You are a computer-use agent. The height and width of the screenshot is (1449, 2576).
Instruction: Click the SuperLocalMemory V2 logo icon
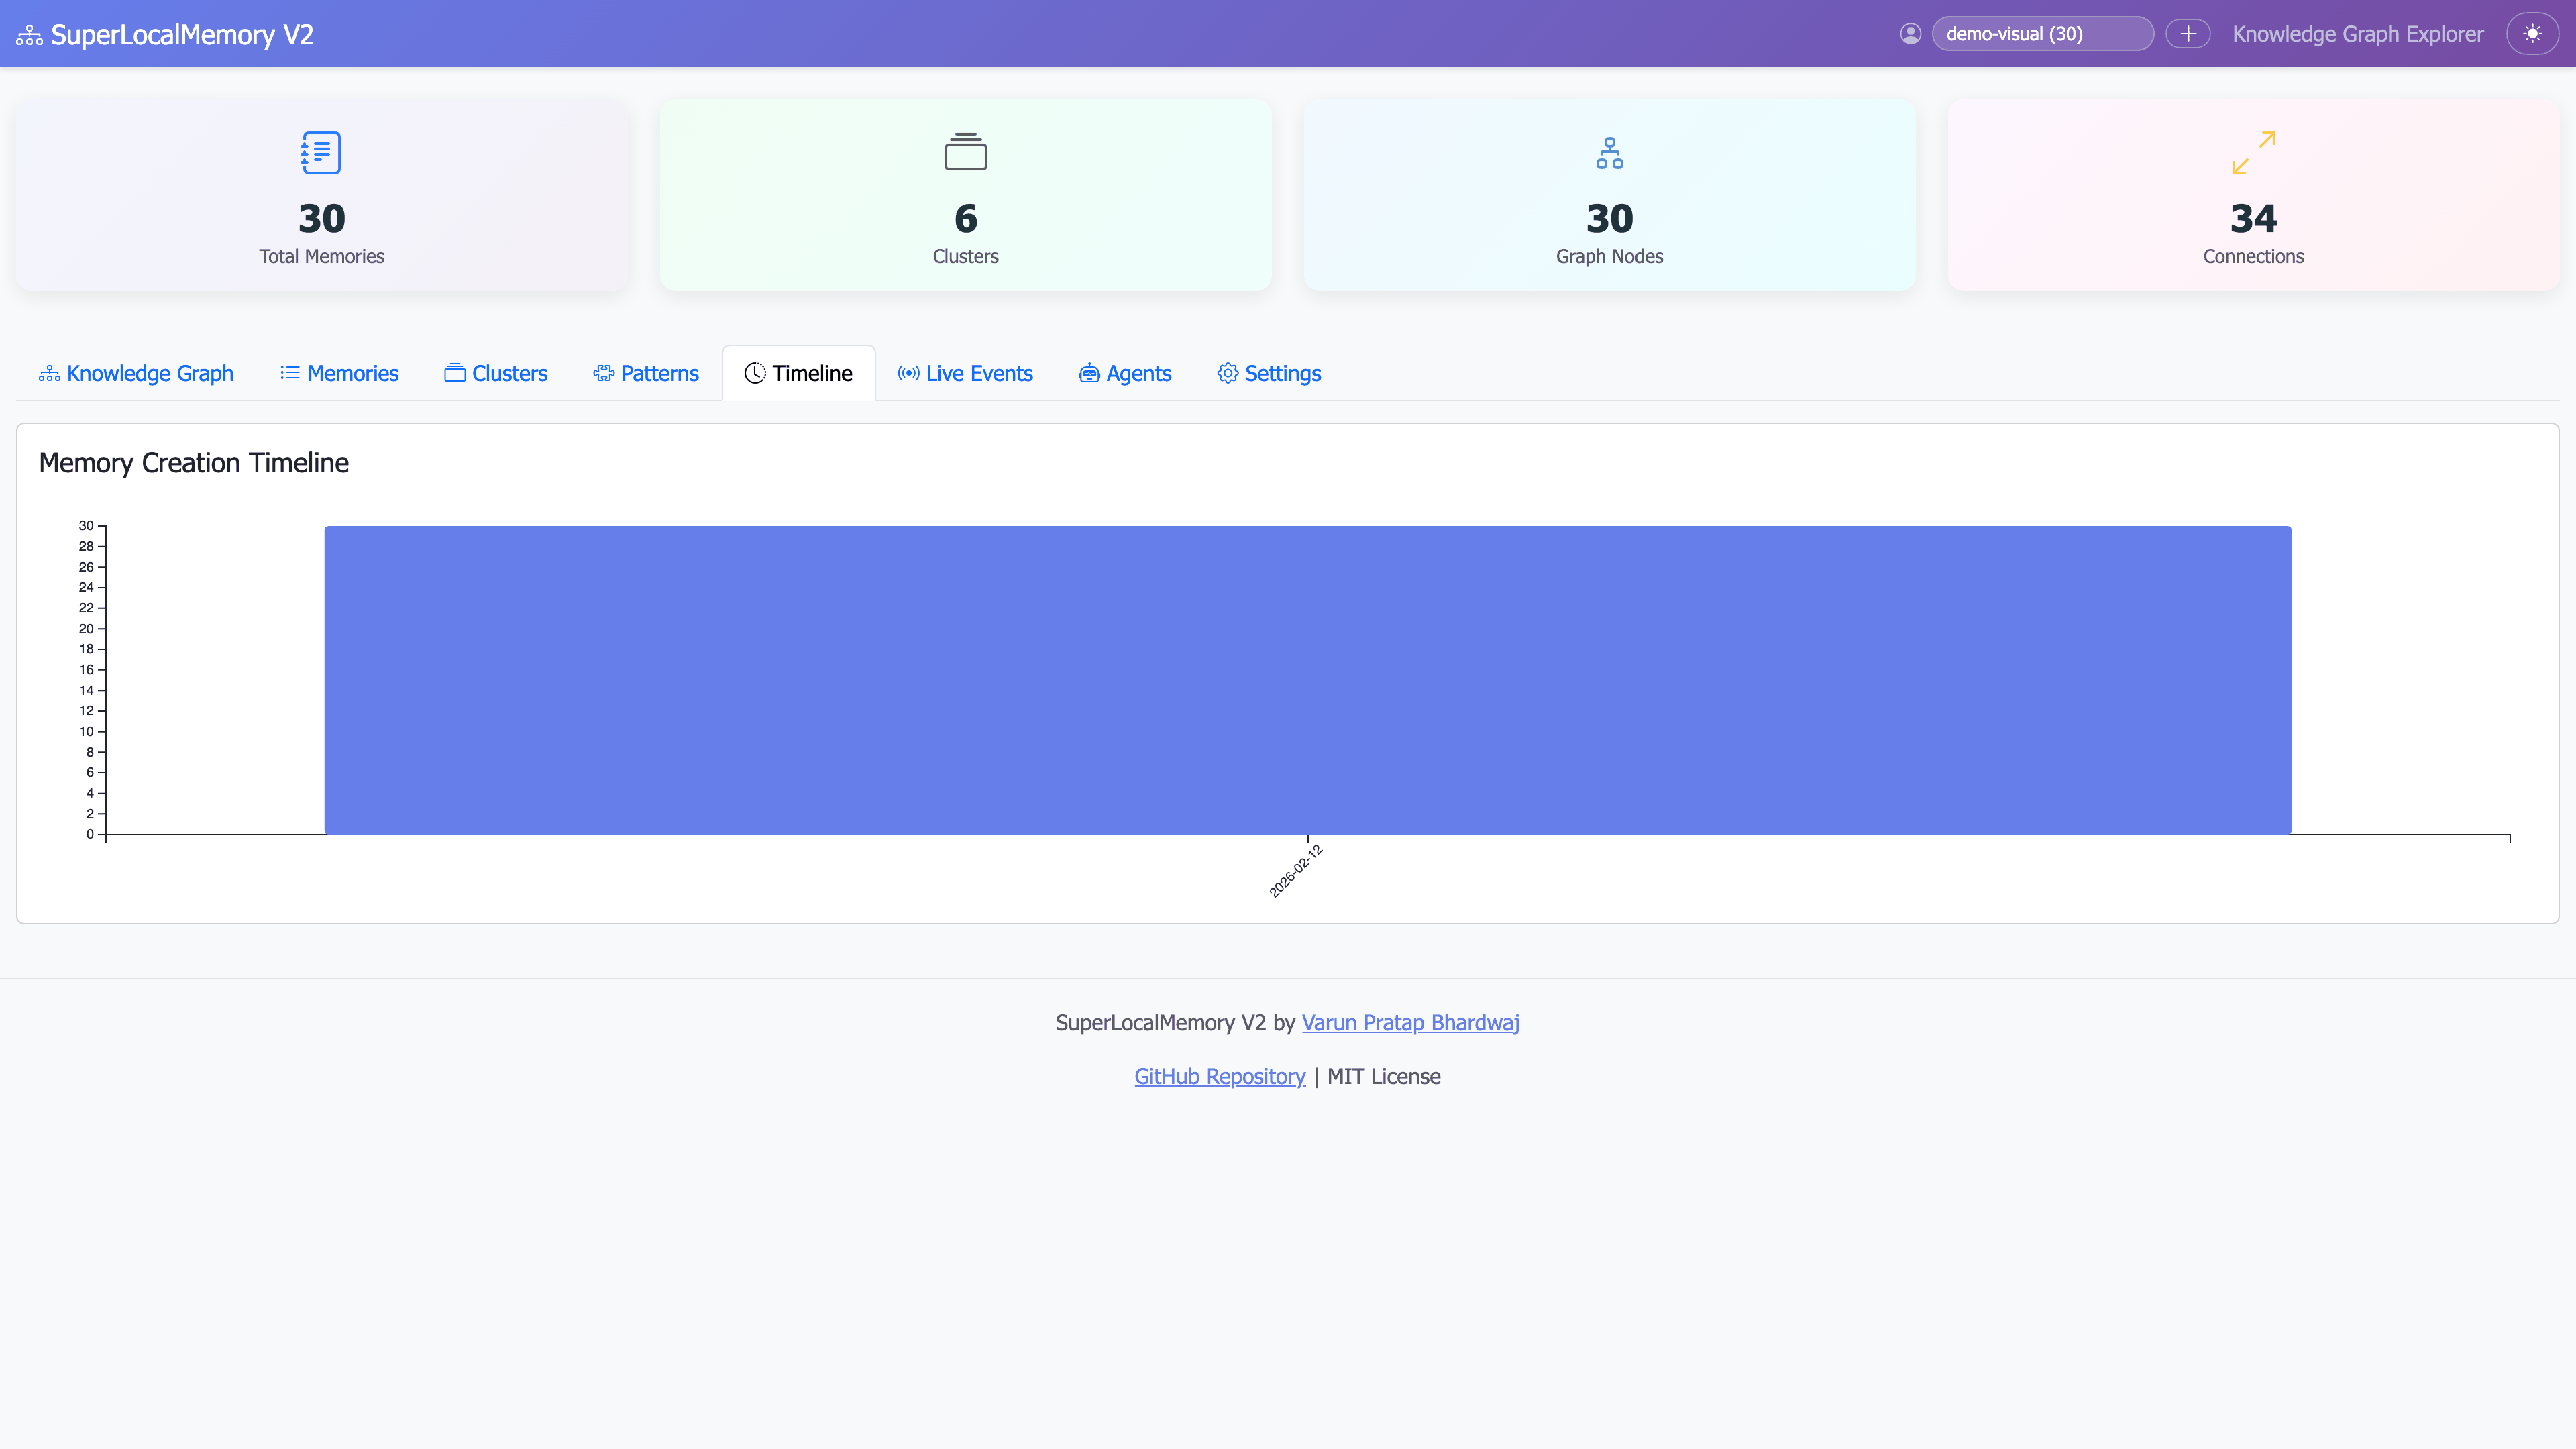click(29, 35)
